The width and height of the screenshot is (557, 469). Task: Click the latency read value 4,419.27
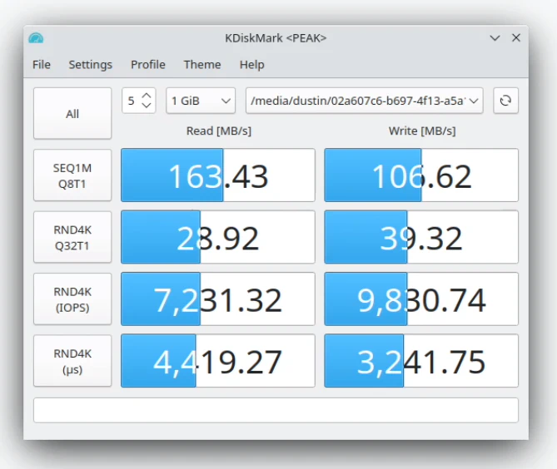(218, 361)
